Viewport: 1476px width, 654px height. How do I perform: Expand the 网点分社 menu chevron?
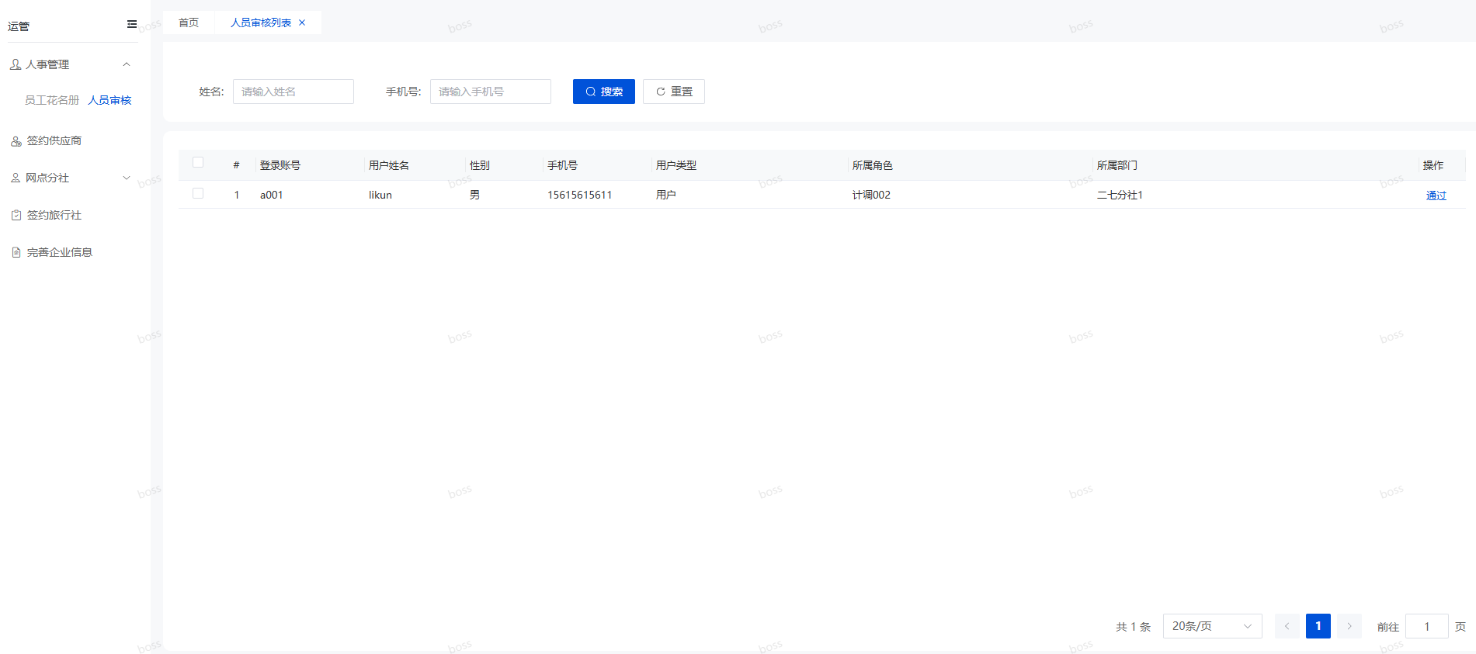pos(127,178)
